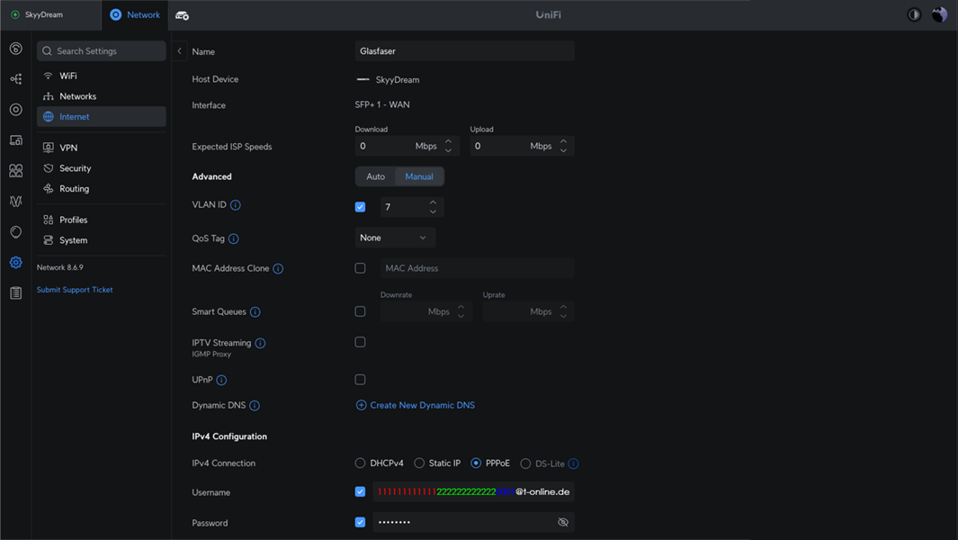Enable the UPnP checkbox
The width and height of the screenshot is (958, 540).
click(360, 380)
